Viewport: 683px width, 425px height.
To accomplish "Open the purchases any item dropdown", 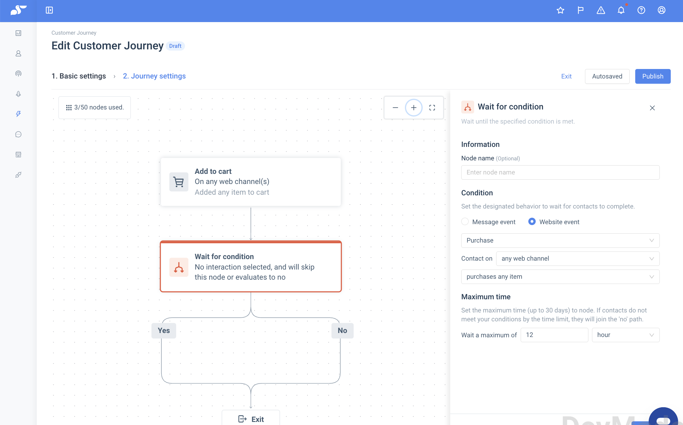I will (x=560, y=277).
